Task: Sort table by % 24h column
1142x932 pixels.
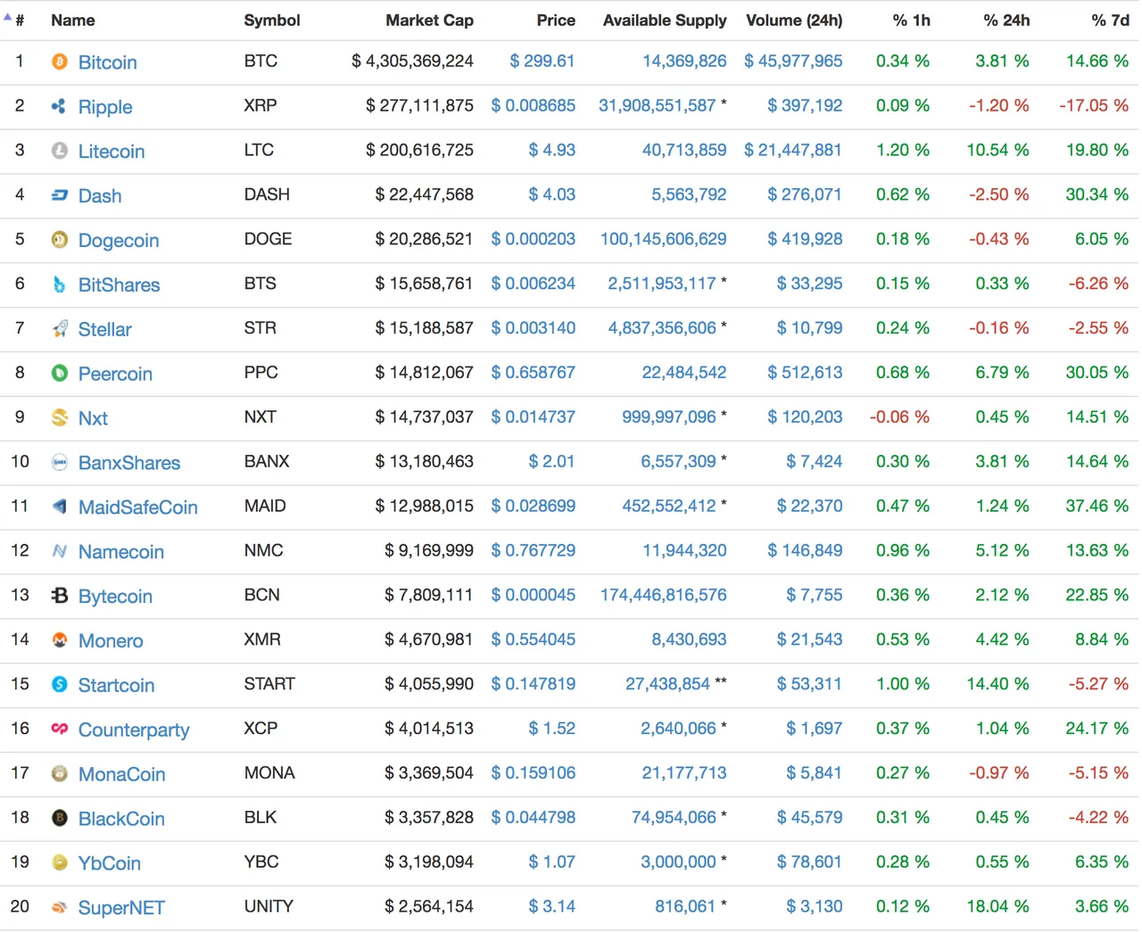Action: (1006, 21)
